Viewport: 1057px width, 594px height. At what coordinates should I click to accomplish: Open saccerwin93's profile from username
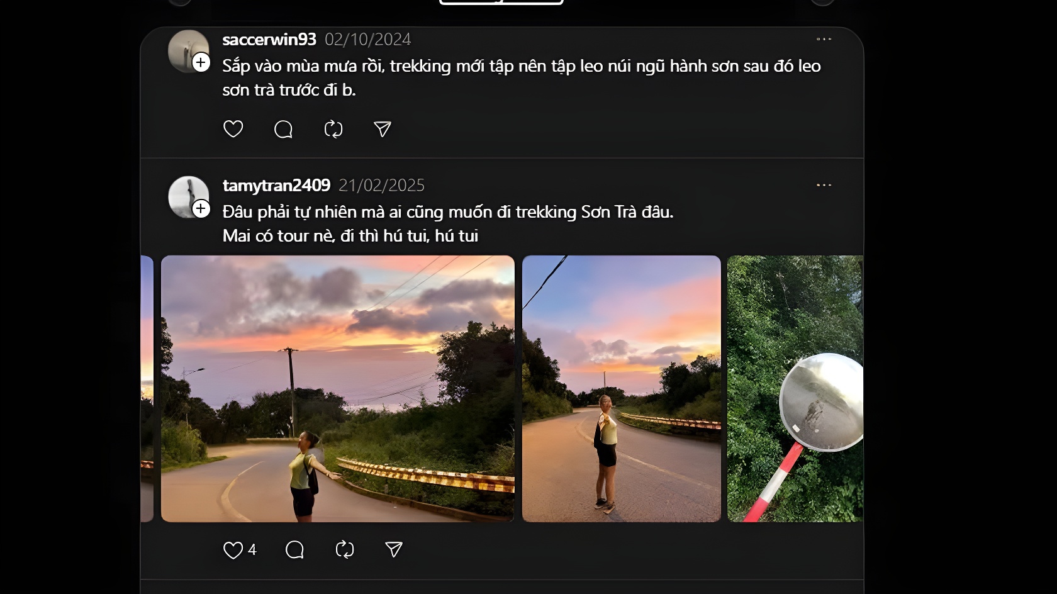click(269, 40)
